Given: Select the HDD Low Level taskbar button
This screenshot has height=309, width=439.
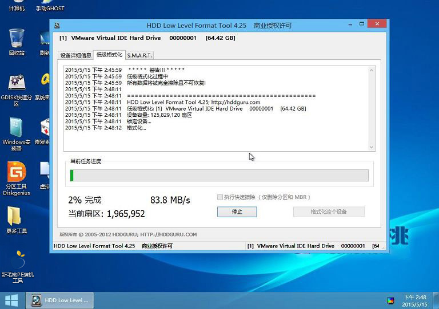Looking at the screenshot, I should (x=59, y=300).
